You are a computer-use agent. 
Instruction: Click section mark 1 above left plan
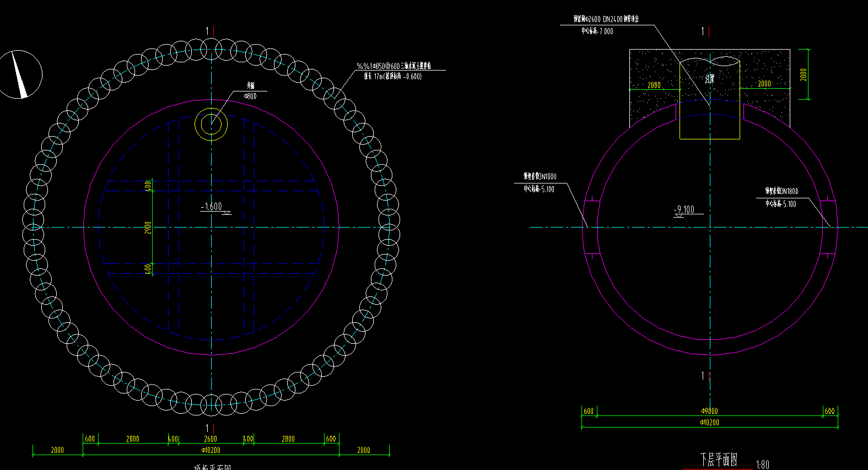[x=208, y=31]
